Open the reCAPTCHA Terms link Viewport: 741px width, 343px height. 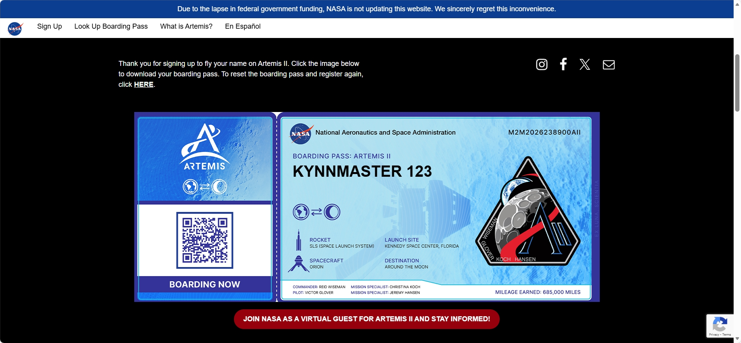tap(727, 334)
